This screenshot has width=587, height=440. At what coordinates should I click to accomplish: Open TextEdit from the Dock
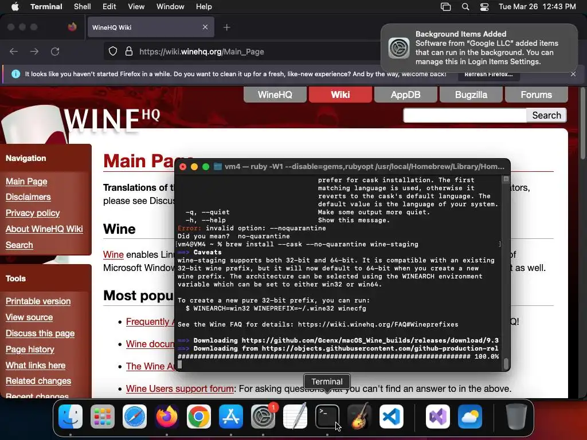pyautogui.click(x=295, y=417)
